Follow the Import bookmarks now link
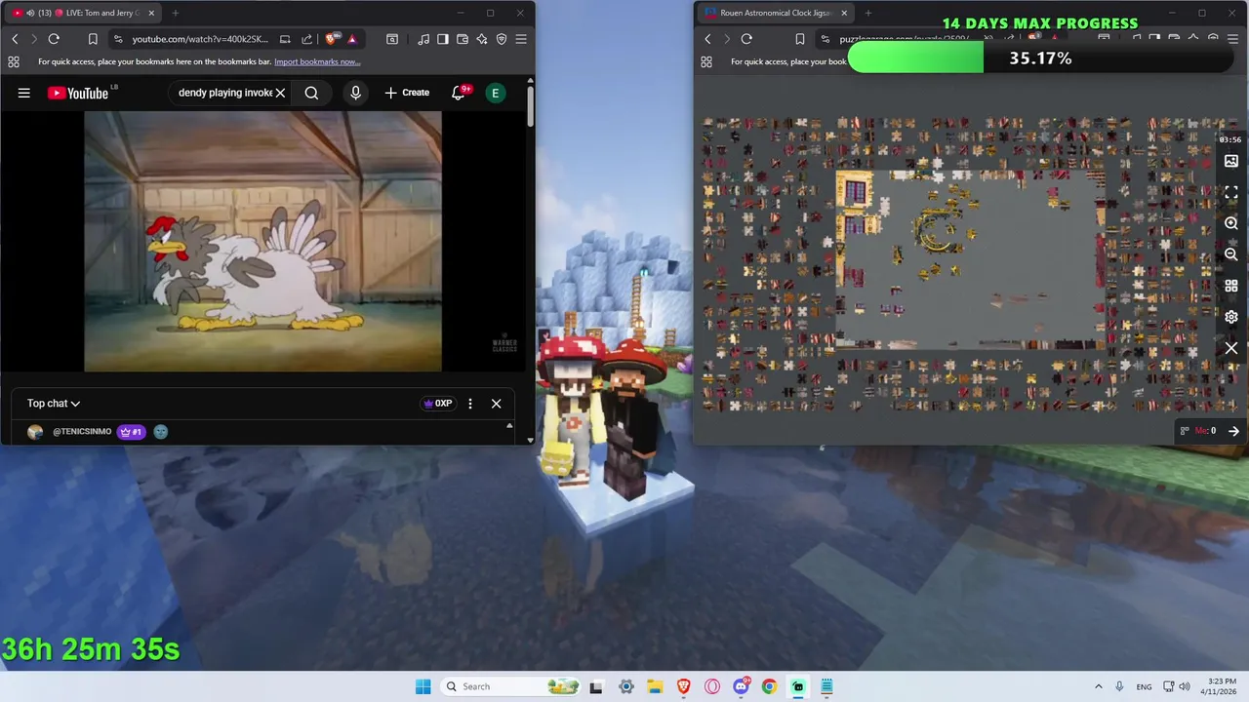This screenshot has height=702, width=1249. [x=317, y=61]
